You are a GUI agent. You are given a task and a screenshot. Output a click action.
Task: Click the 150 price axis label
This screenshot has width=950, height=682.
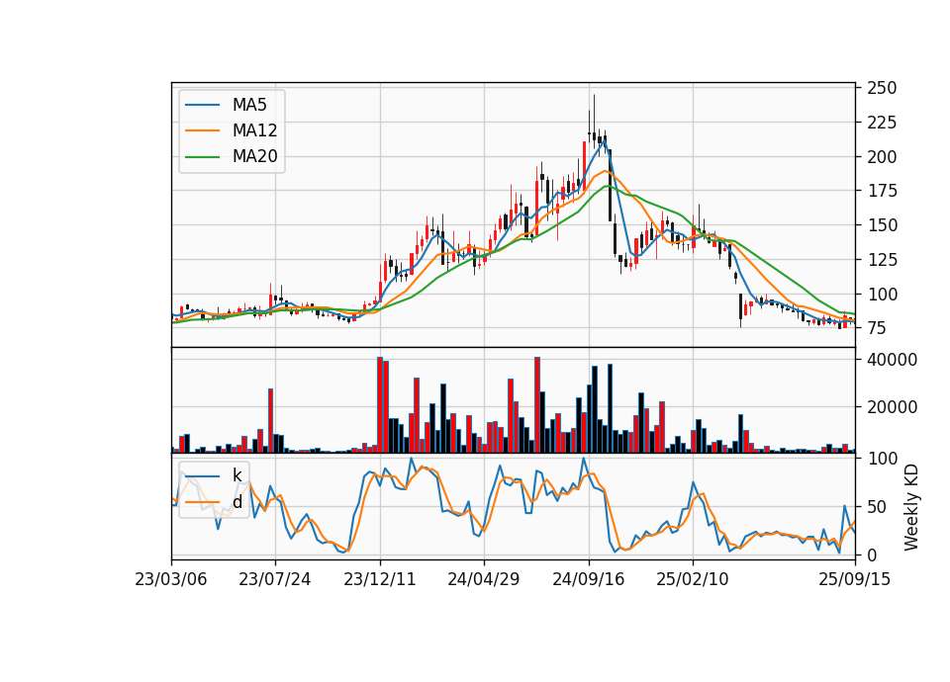coord(882,225)
